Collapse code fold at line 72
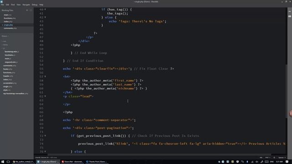Viewport: 292px width, 164px height. pos(45,136)
